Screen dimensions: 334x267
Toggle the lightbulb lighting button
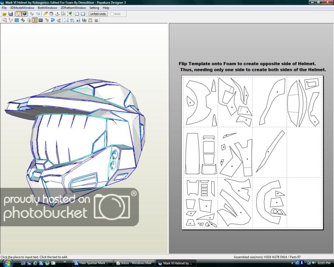18,14
